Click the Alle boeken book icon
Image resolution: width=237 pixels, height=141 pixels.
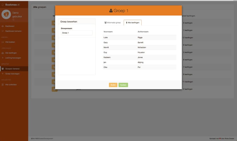pos(3,42)
